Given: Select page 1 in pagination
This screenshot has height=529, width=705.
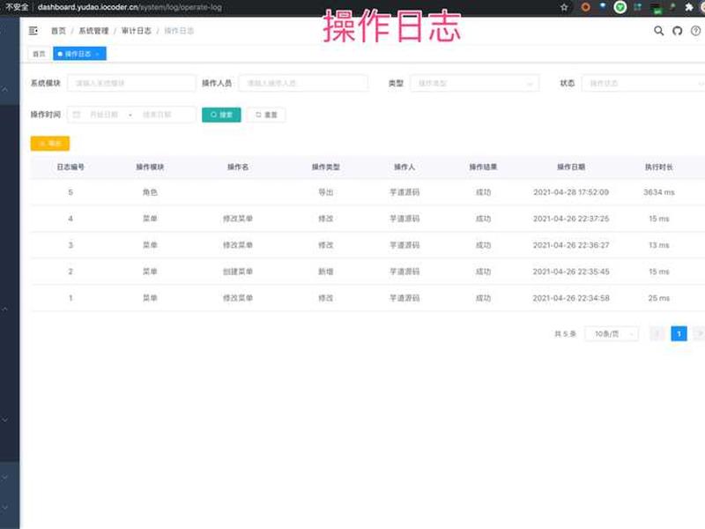Looking at the screenshot, I should [x=679, y=334].
